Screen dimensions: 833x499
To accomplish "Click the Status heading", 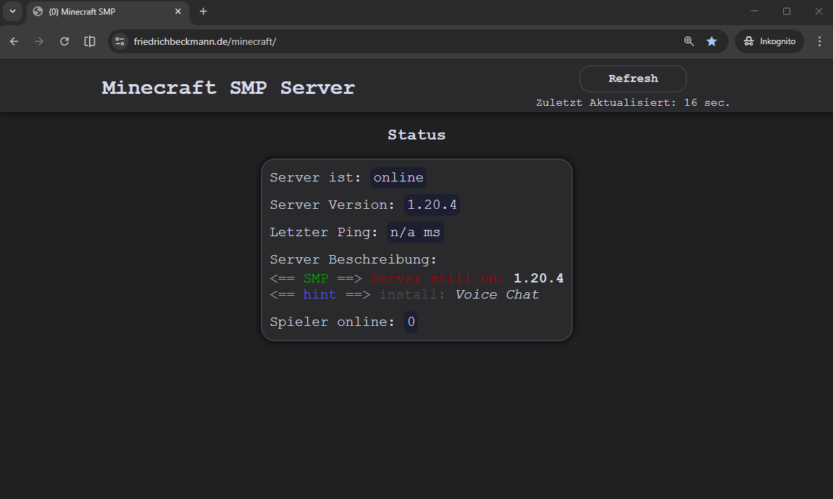I will (416, 135).
